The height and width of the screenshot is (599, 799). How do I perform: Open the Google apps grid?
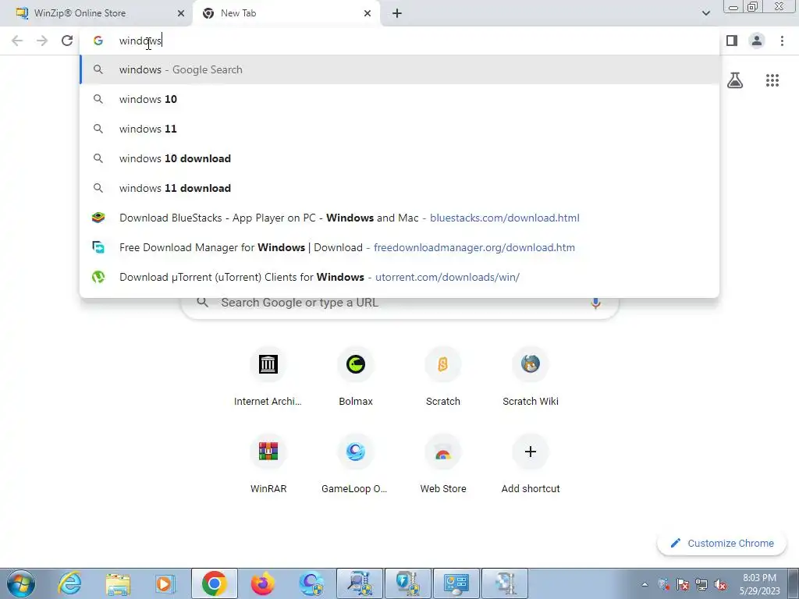click(x=772, y=80)
